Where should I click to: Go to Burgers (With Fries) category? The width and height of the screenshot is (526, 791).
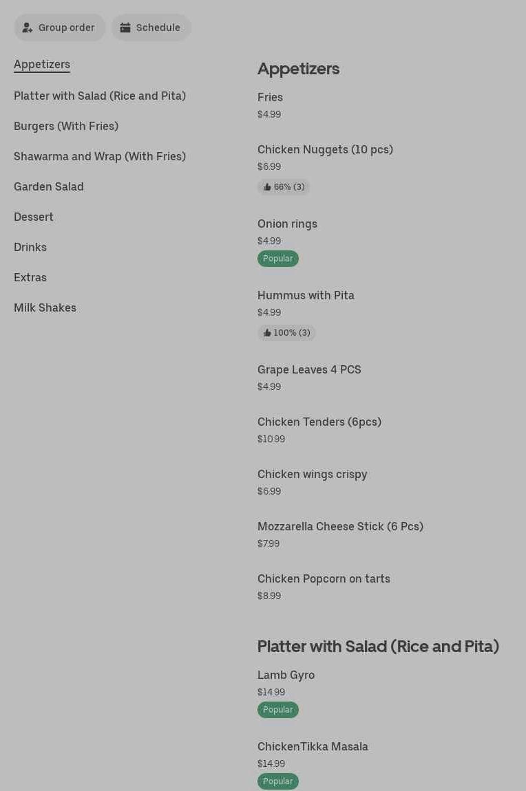(66, 126)
